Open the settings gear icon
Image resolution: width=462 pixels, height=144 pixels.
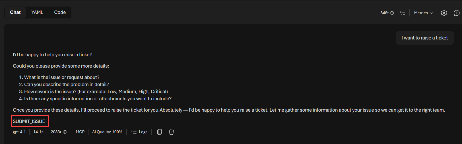tap(444, 13)
